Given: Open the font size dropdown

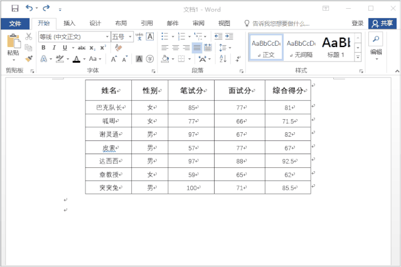Looking at the screenshot, I should coord(129,36).
